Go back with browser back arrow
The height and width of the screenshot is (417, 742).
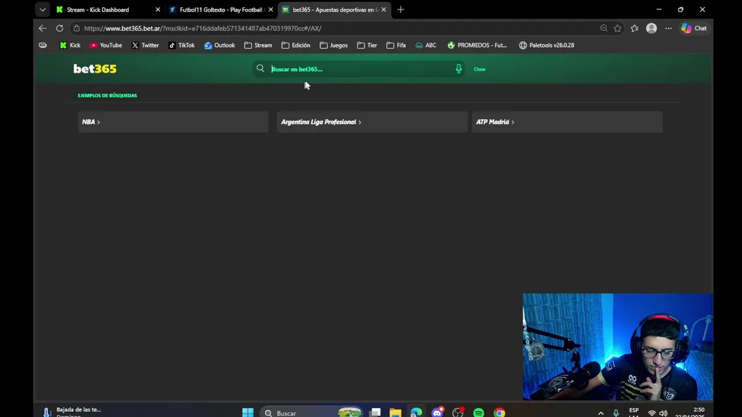click(x=42, y=28)
